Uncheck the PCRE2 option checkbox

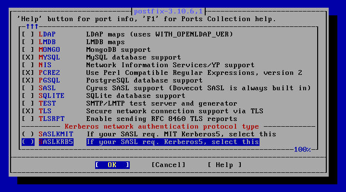coord(28,73)
